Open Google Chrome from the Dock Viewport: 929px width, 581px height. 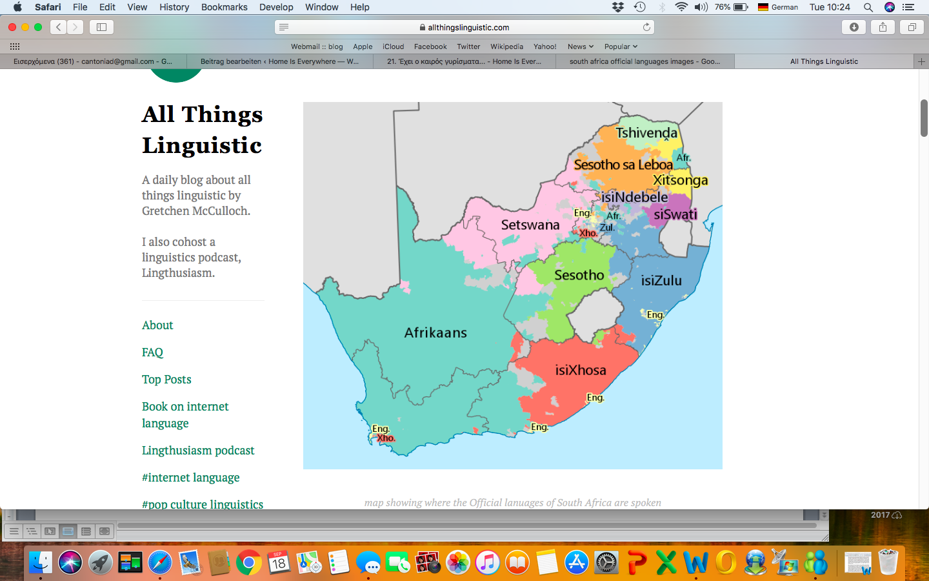[x=249, y=562]
